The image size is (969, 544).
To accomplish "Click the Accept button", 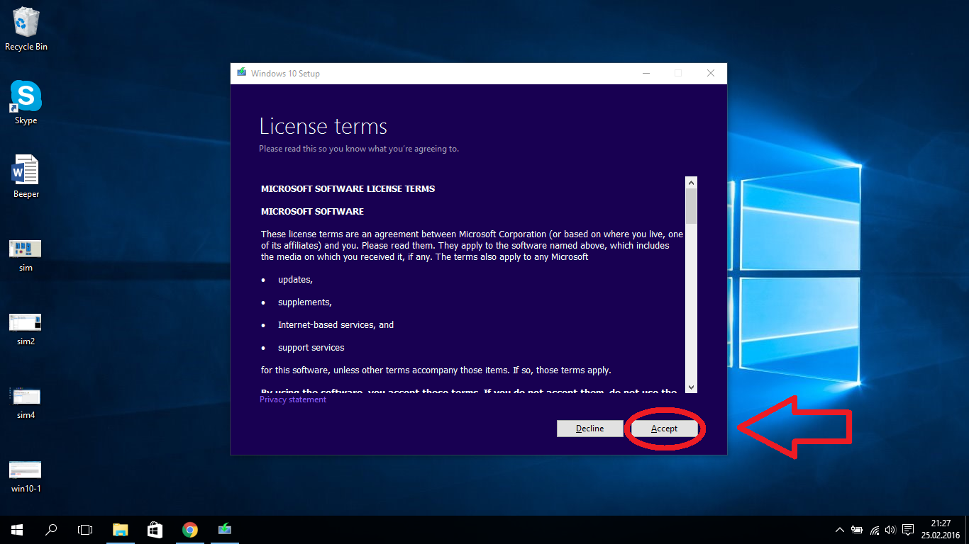I will pos(665,429).
